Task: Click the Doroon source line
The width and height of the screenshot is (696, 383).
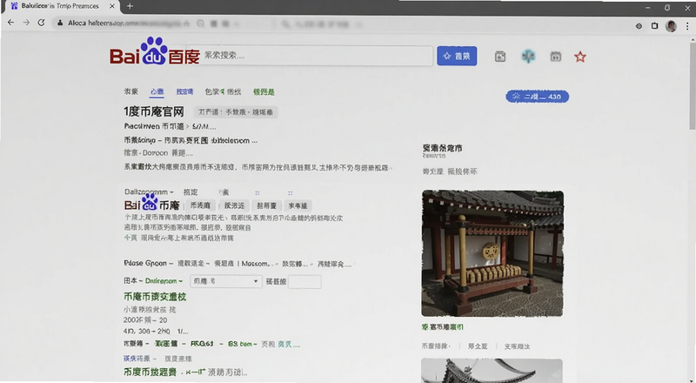Action: tap(158, 153)
